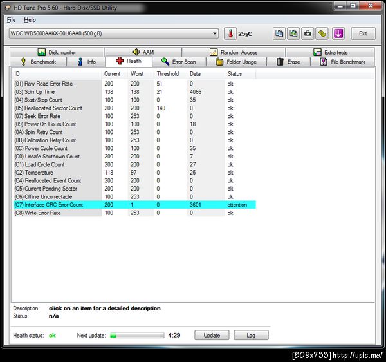This screenshot has width=386, height=362.
Task: Click the Exit button
Action: 363,33
